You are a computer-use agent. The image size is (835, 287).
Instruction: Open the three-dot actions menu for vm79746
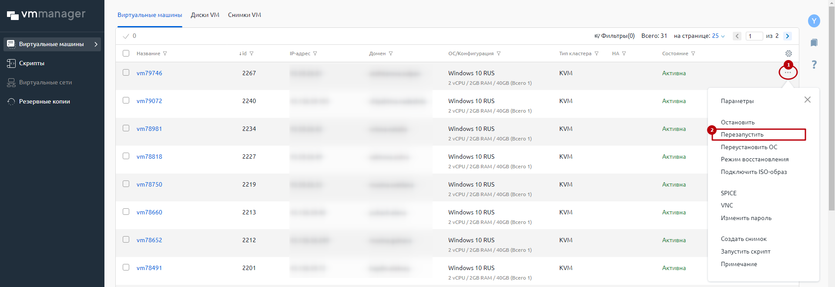pos(788,73)
